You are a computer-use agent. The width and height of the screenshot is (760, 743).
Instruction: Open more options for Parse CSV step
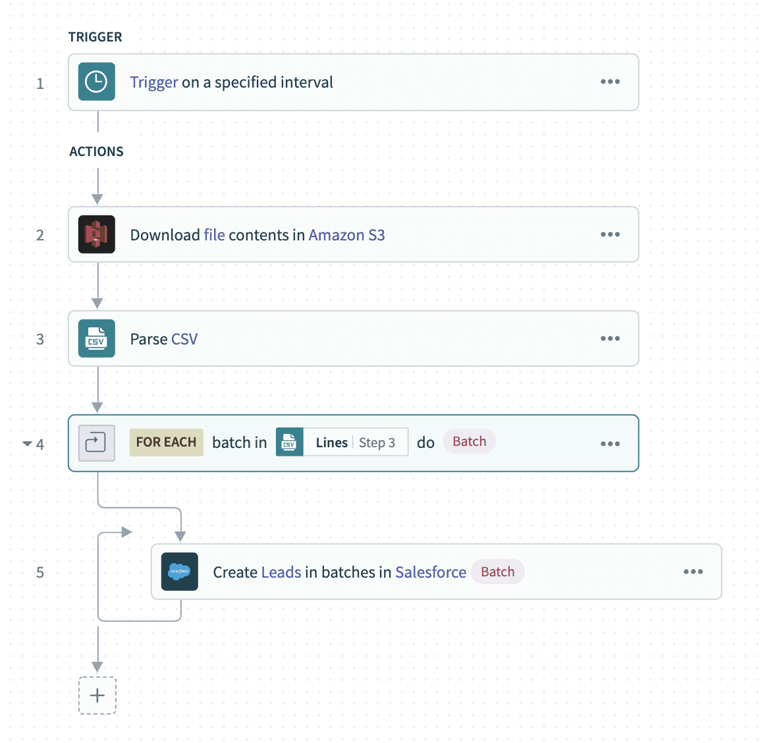point(610,339)
